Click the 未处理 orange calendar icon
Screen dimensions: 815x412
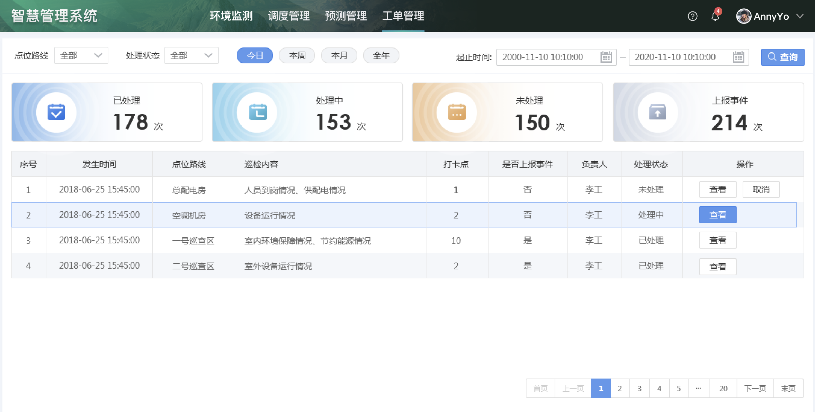point(457,112)
